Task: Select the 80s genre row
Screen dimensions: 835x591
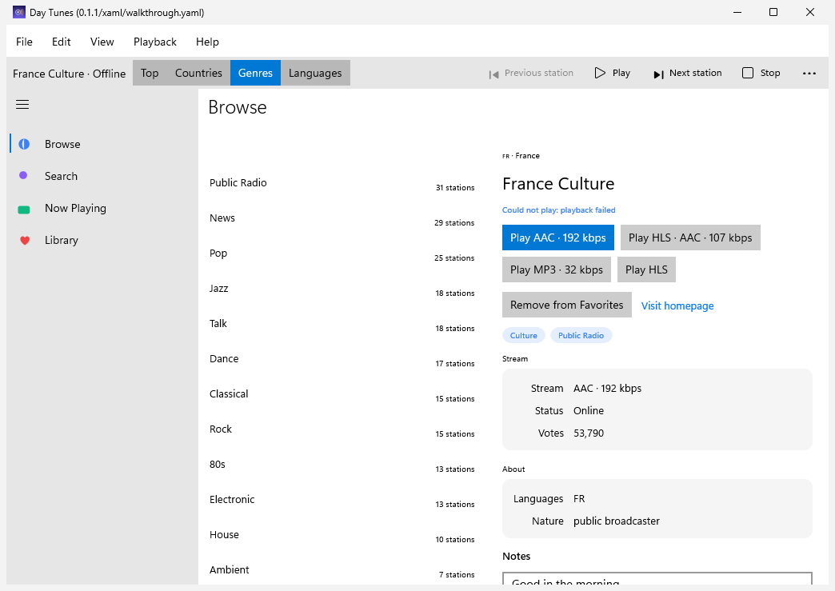Action: tap(342, 465)
